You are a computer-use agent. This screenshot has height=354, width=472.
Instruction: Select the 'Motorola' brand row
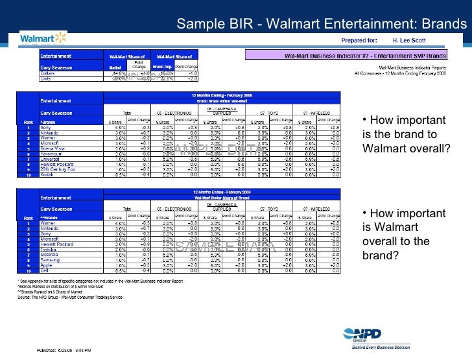tap(179, 255)
